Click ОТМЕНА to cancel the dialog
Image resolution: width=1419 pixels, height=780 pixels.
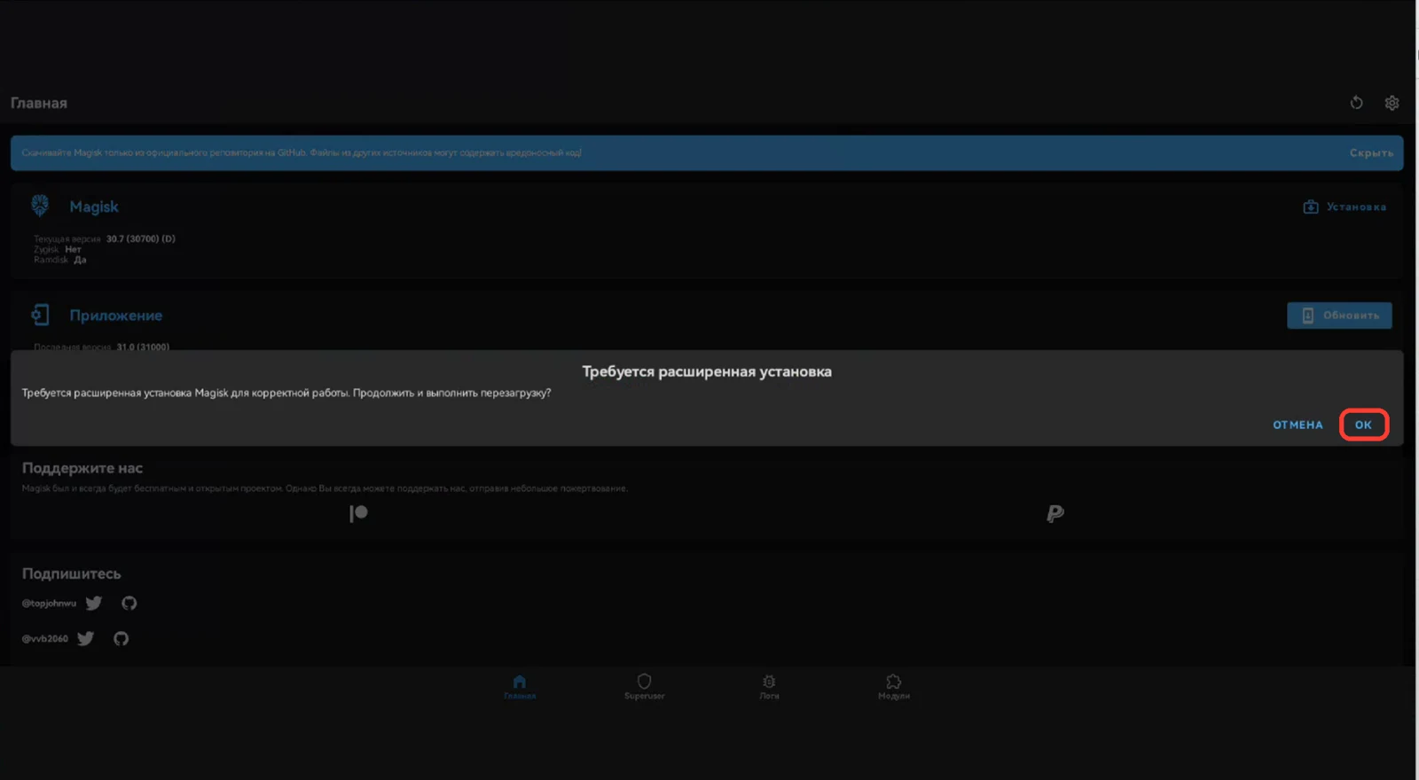coord(1297,425)
